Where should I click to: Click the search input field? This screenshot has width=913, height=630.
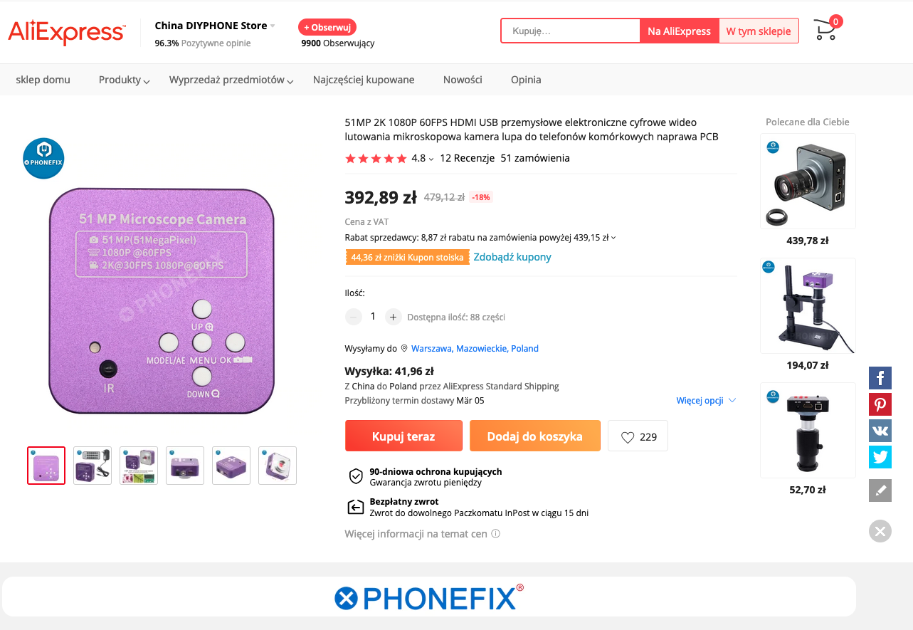(571, 31)
